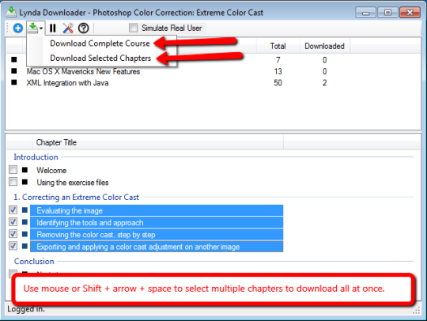Uncheck Exporting and applying a color cast checkbox

click(13, 246)
